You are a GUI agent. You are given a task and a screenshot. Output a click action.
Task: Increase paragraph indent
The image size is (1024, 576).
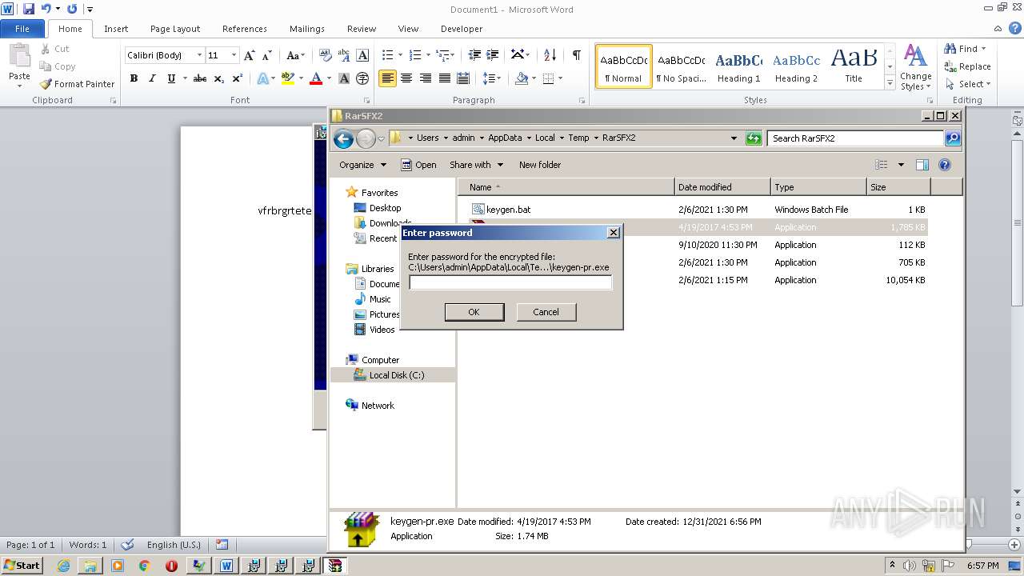pos(494,55)
